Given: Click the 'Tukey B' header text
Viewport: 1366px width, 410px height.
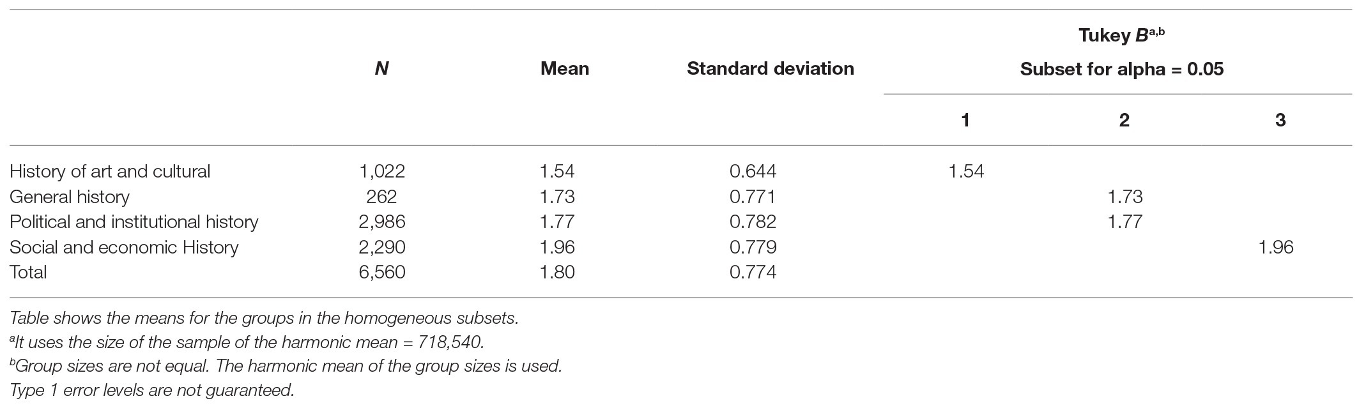Looking at the screenshot, I should pos(1121,36).
